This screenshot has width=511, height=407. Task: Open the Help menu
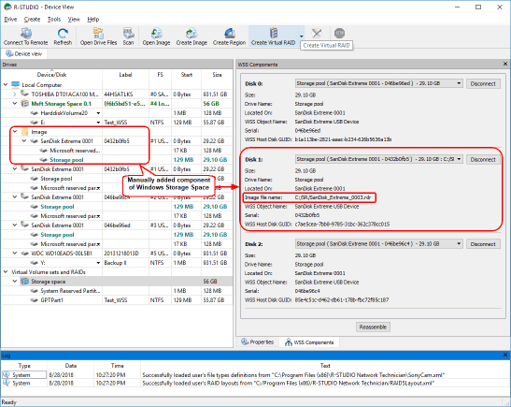tap(92, 20)
